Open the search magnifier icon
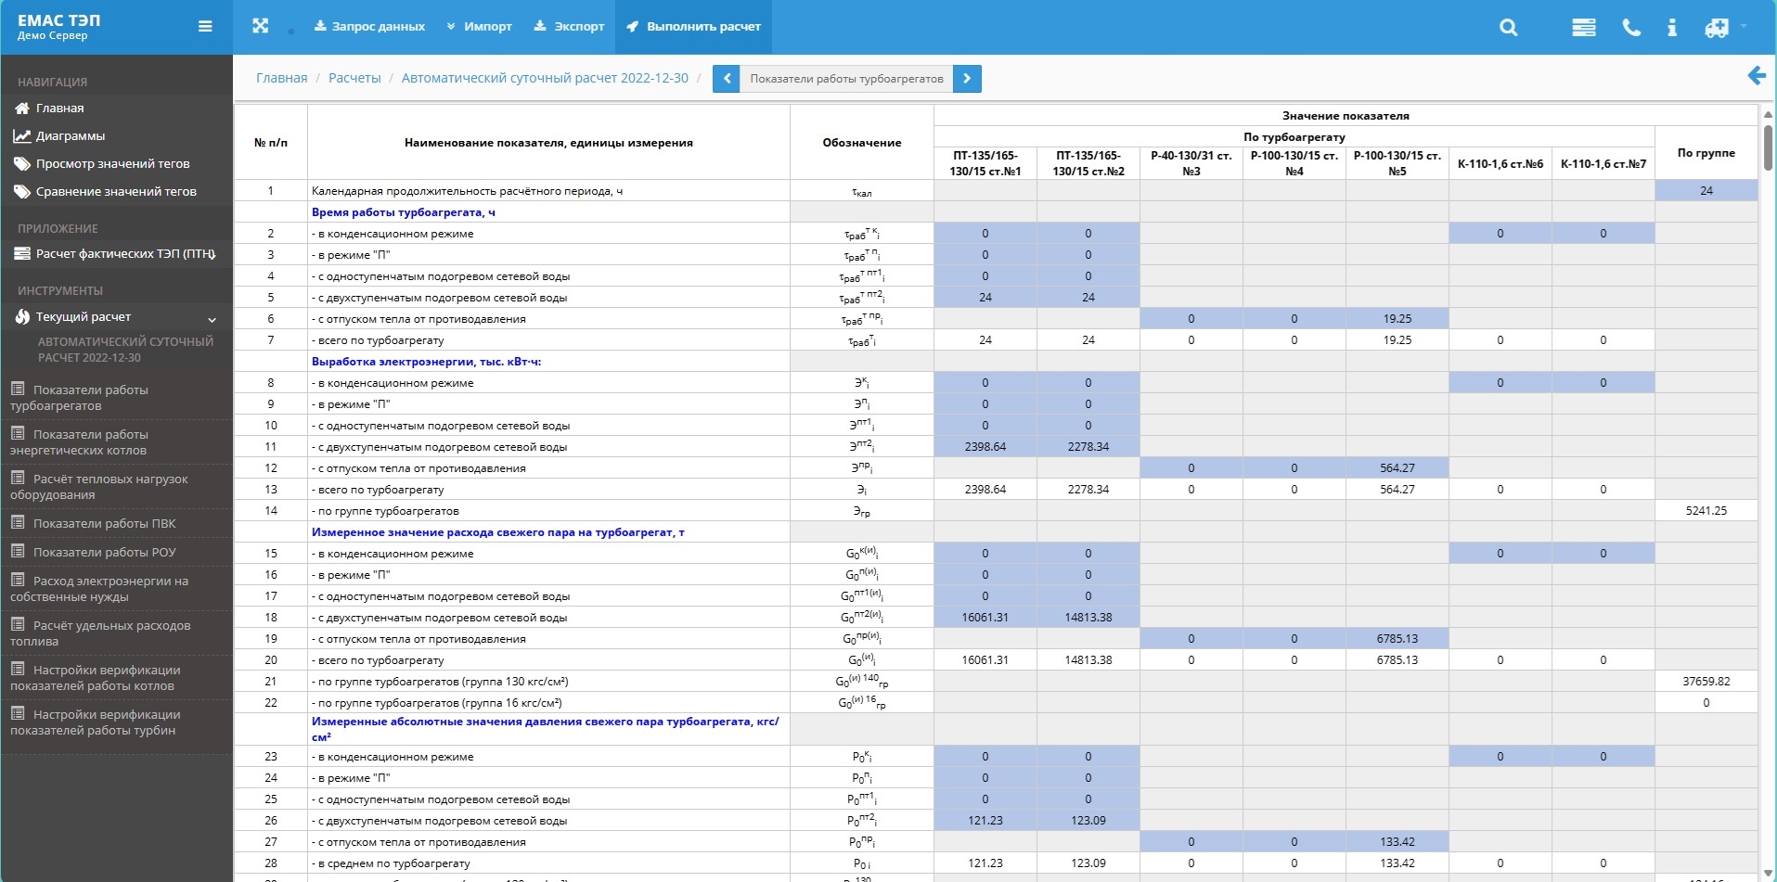The width and height of the screenshot is (1777, 882). coord(1509,28)
